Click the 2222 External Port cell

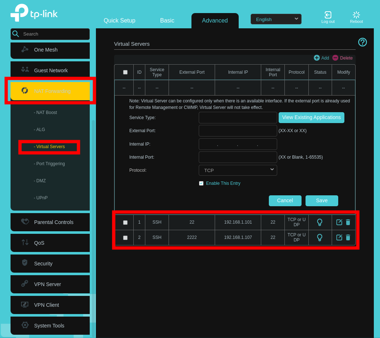192,237
